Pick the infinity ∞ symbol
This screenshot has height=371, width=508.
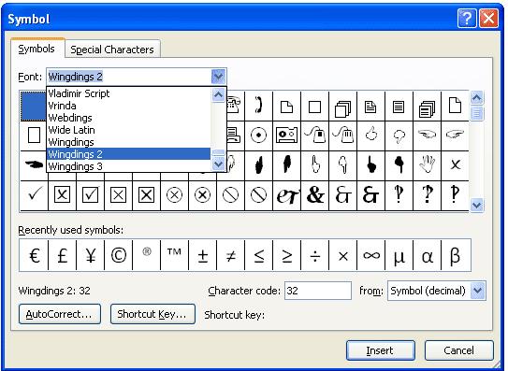point(371,255)
